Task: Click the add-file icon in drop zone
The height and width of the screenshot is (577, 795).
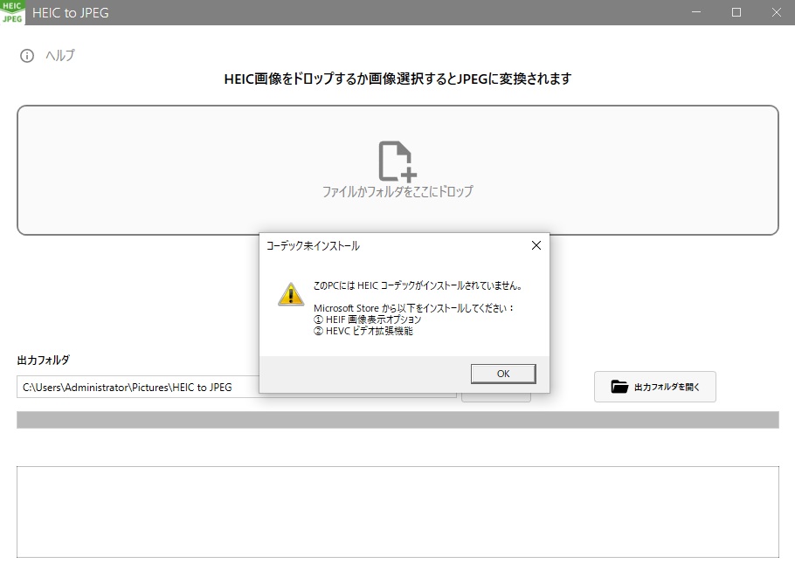Action: point(397,161)
